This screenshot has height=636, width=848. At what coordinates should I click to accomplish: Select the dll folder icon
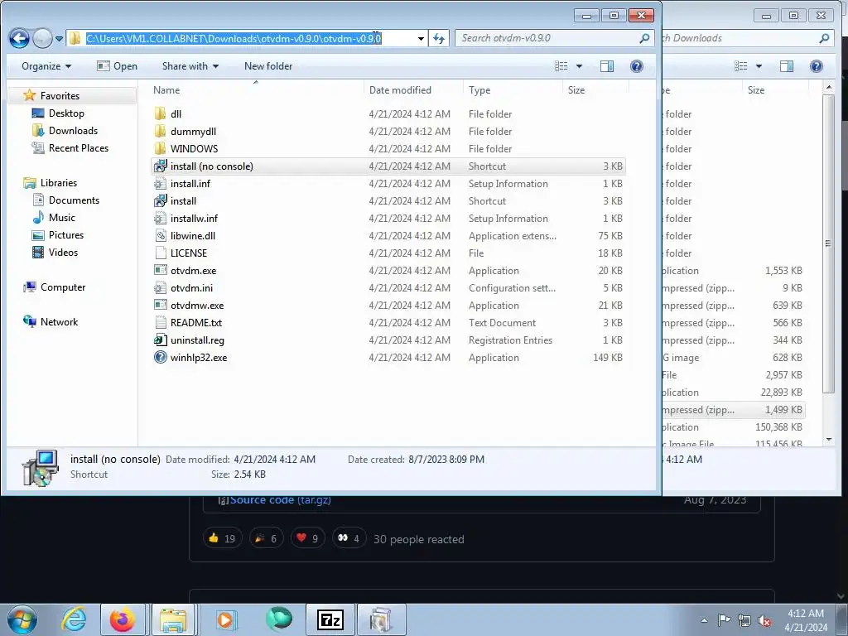click(160, 113)
